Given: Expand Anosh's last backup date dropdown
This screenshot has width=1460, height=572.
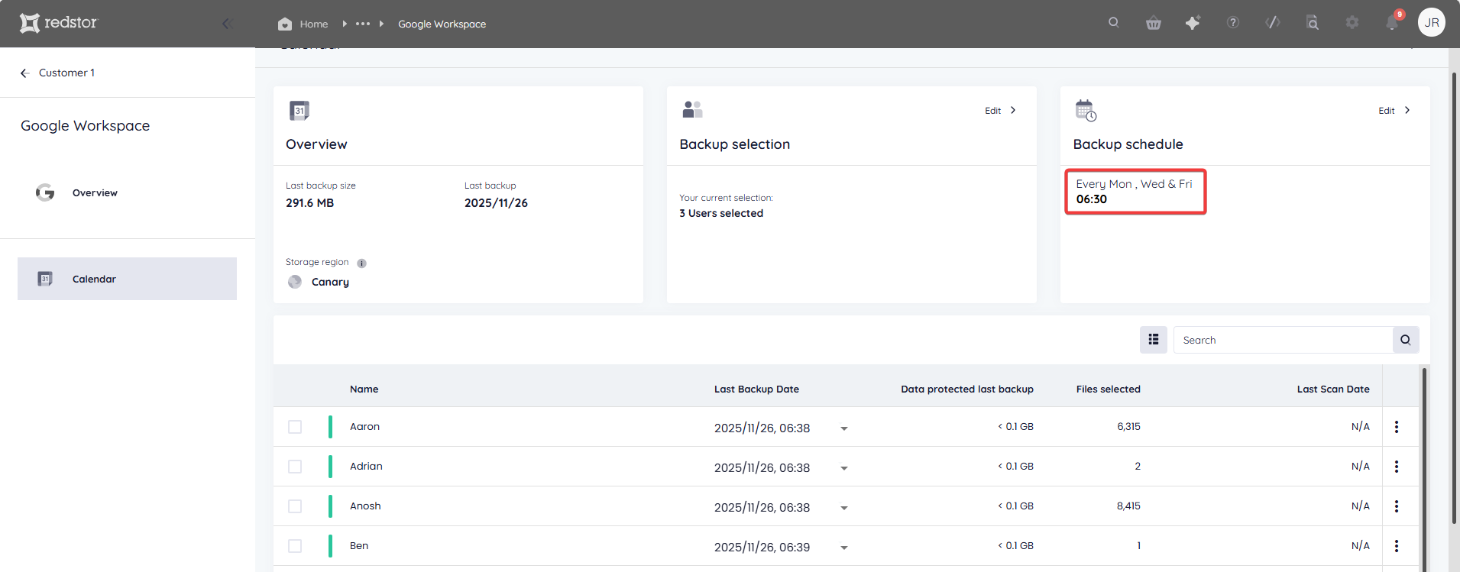Looking at the screenshot, I should tap(844, 508).
